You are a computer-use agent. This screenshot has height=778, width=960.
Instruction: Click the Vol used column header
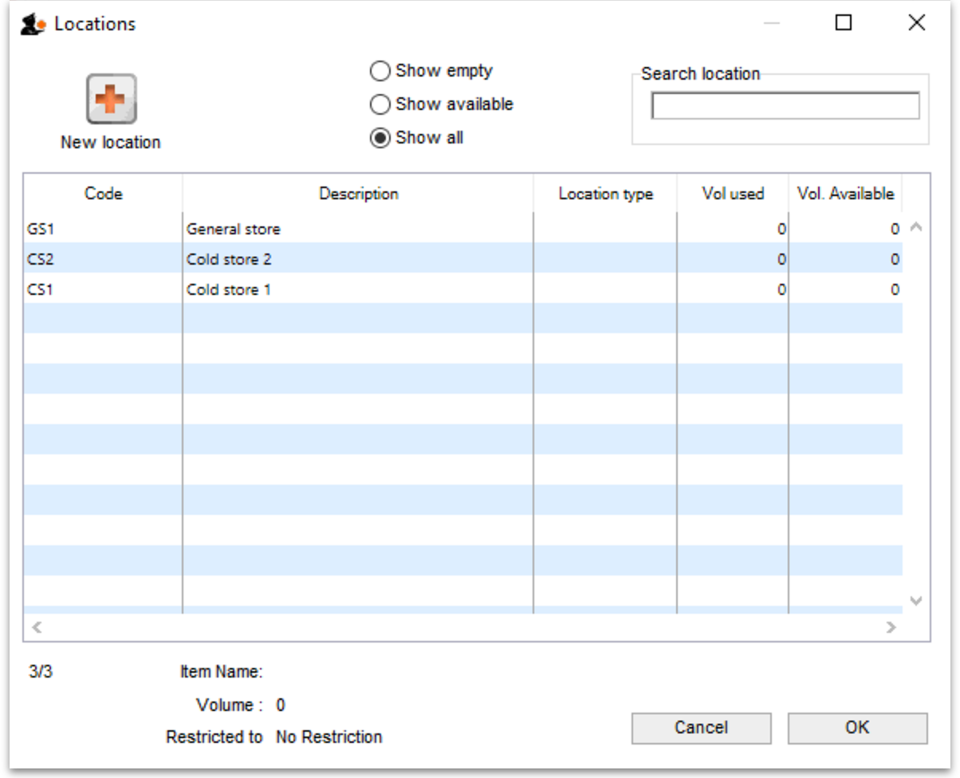[x=733, y=194]
